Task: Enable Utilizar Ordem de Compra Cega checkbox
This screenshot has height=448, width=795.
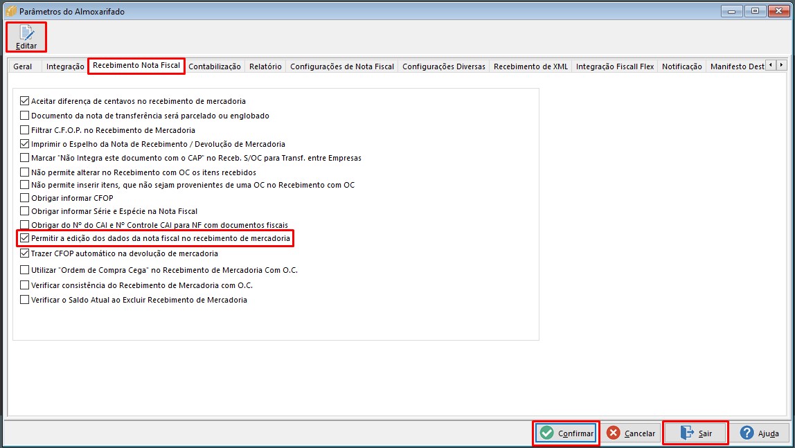Action: pyautogui.click(x=24, y=269)
